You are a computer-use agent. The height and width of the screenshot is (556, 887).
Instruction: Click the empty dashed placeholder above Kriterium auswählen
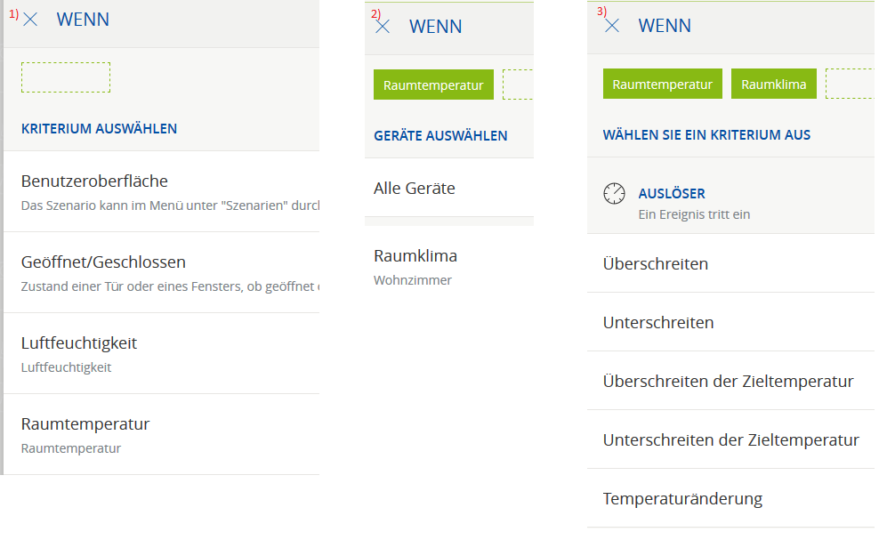(66, 77)
